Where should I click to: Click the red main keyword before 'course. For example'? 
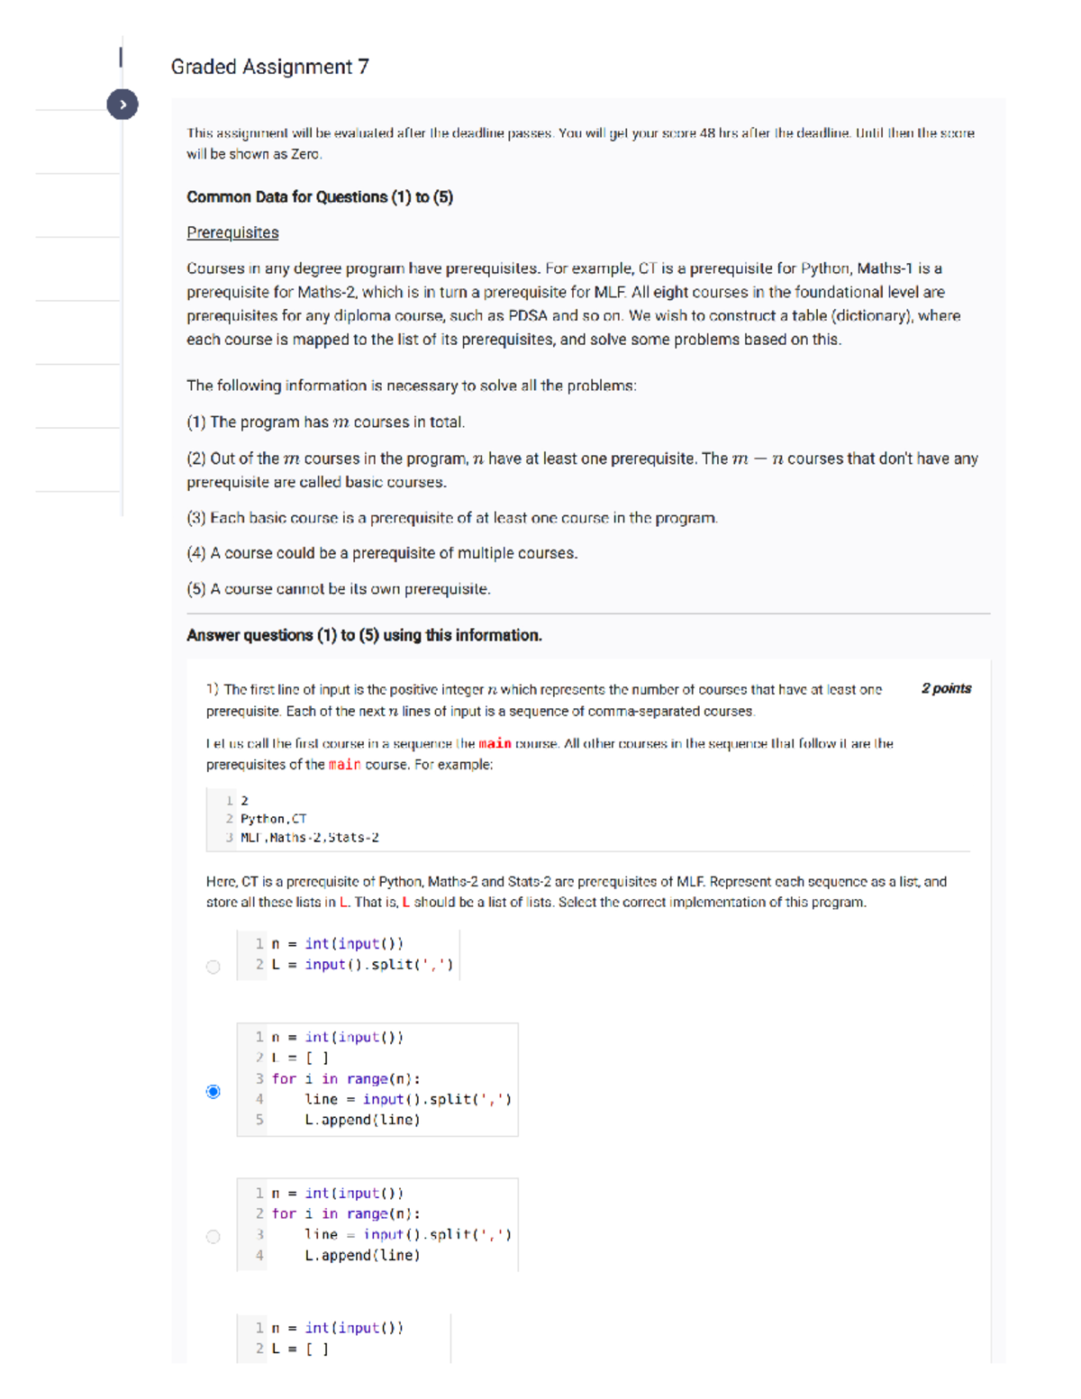click(x=344, y=765)
